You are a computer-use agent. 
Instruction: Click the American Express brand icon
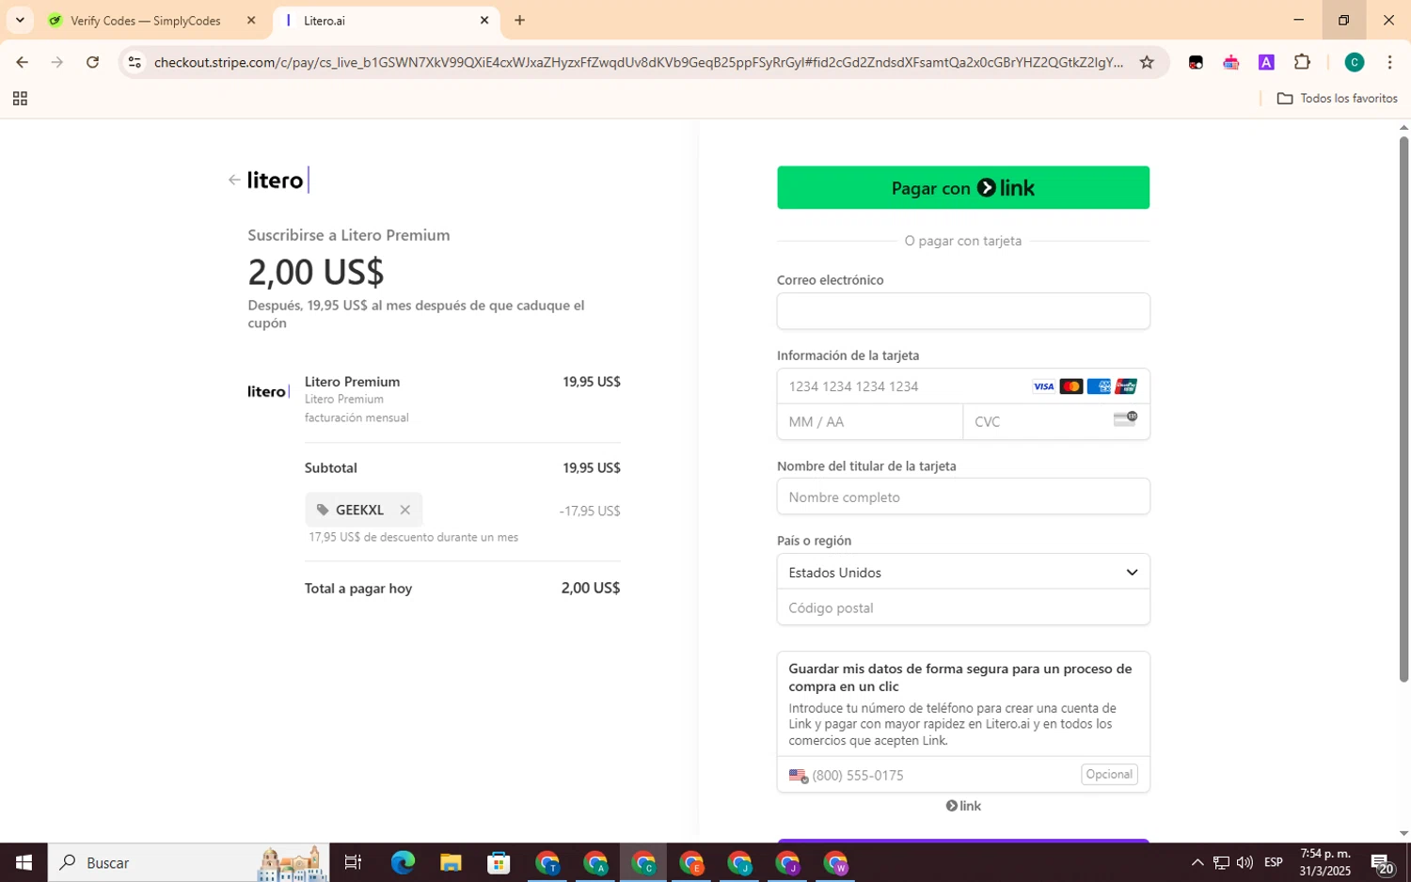tap(1099, 386)
